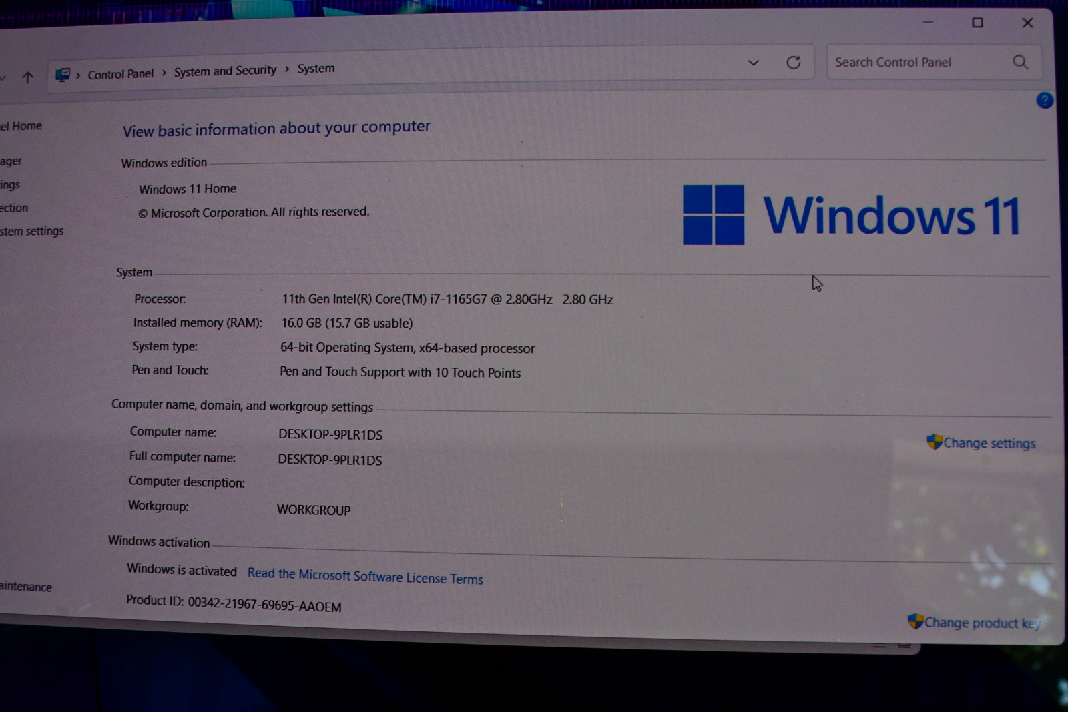The width and height of the screenshot is (1068, 712).
Task: Click Pen and Touch Support value
Action: (400, 372)
